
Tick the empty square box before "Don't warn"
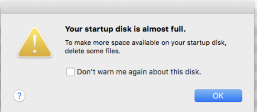tap(70, 72)
